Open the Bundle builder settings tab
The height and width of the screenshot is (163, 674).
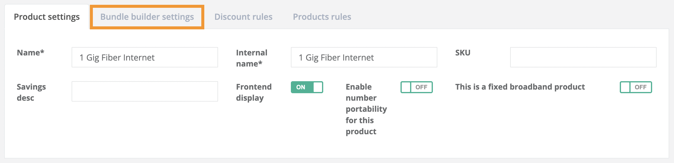coord(147,17)
